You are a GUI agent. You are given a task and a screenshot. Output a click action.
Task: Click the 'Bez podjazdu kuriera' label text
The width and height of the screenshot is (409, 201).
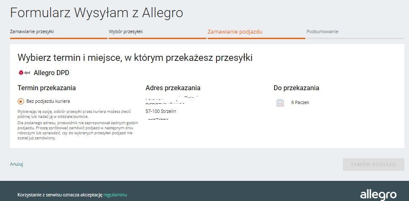tap(48, 101)
